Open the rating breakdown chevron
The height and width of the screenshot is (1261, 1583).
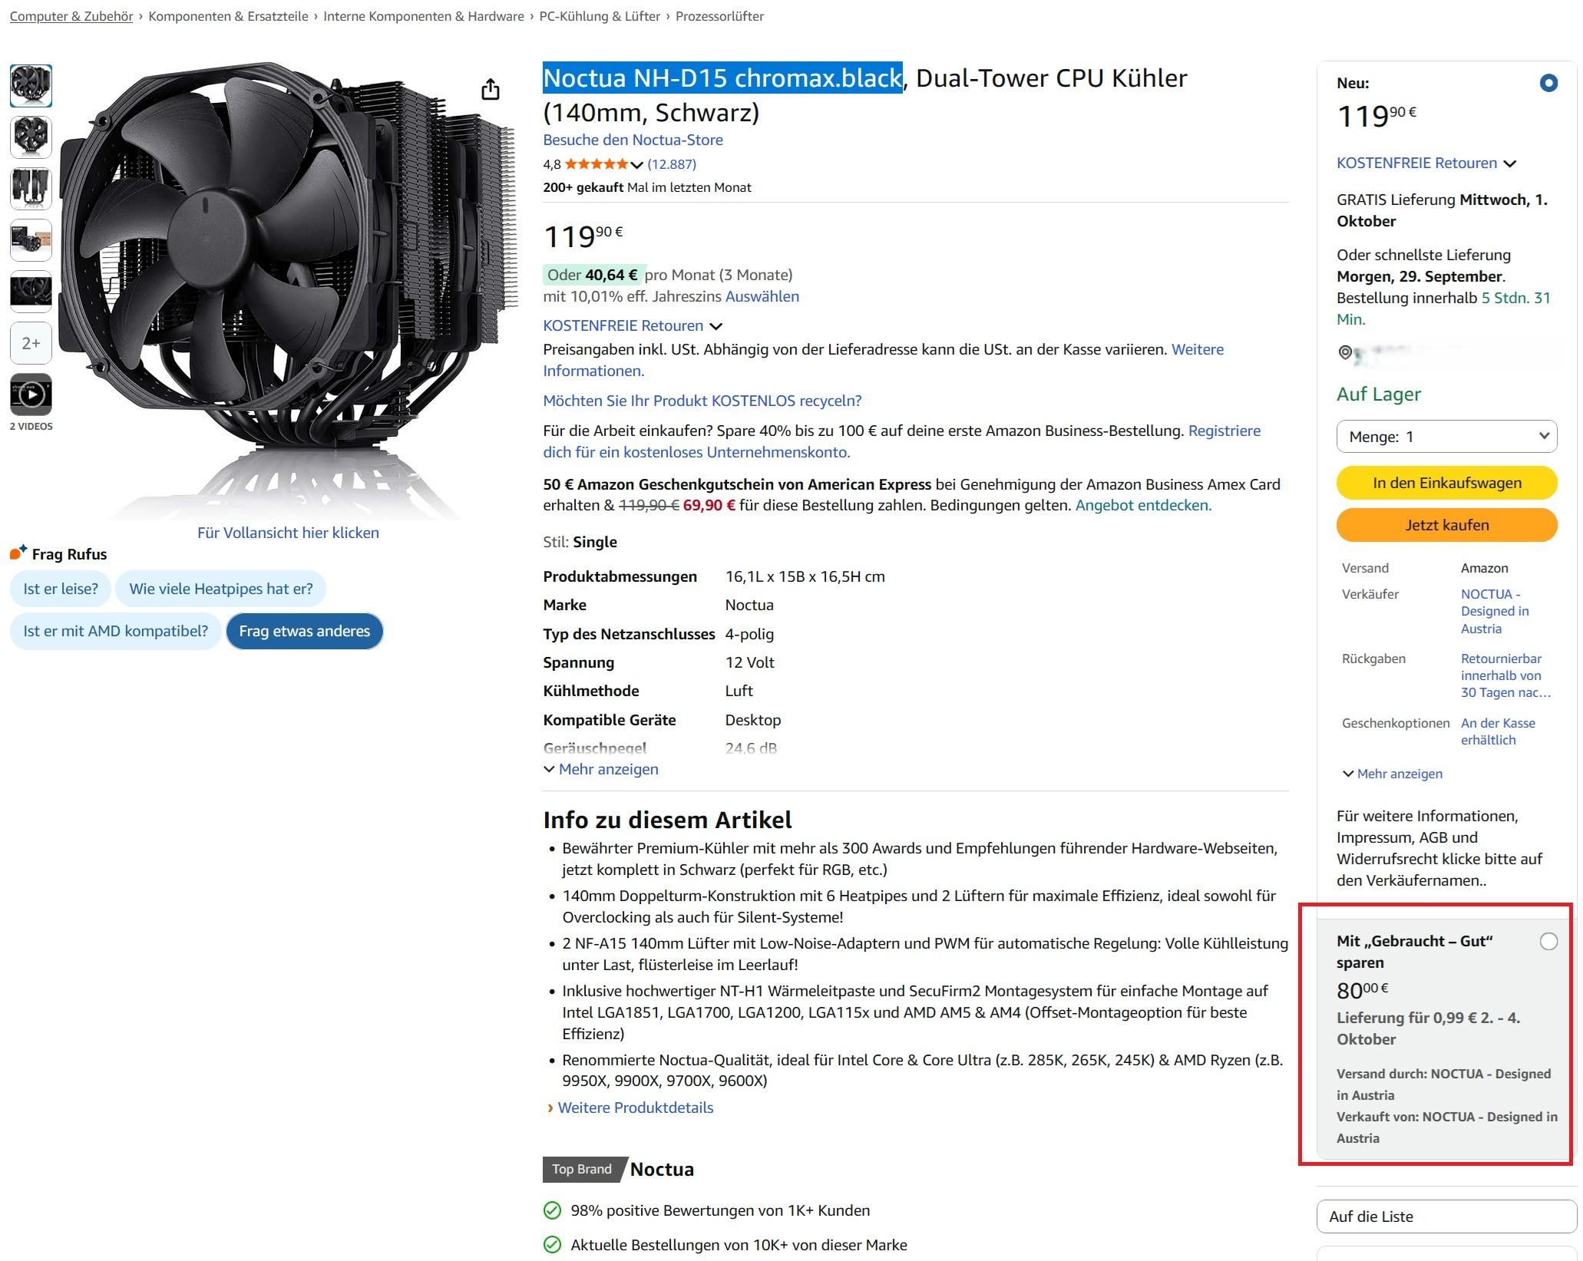636,165
